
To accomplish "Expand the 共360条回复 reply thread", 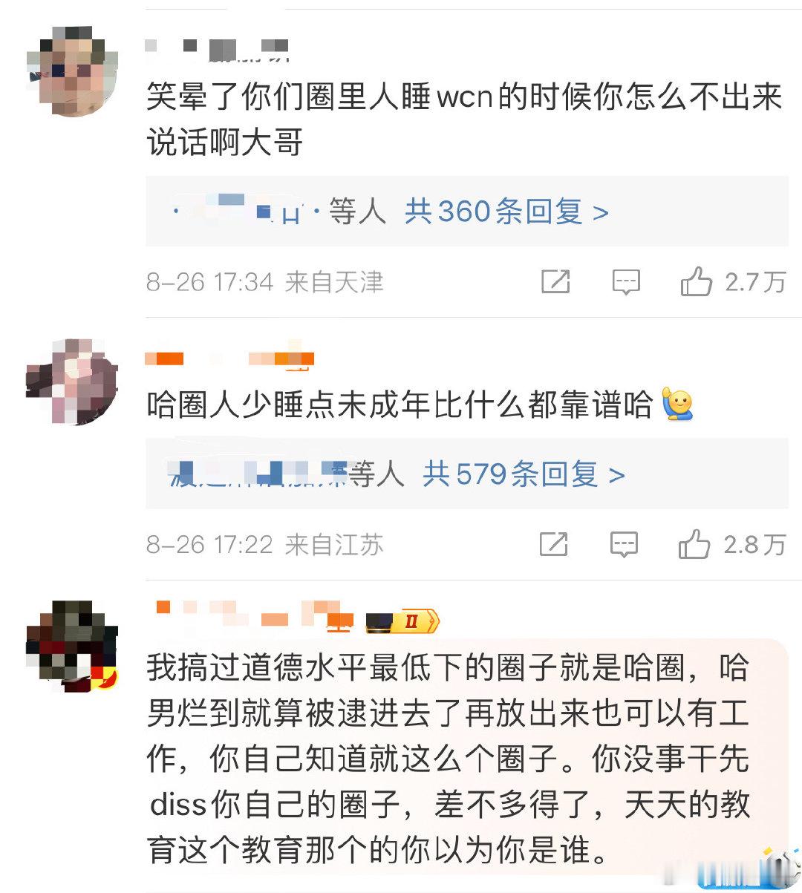I will tap(506, 212).
